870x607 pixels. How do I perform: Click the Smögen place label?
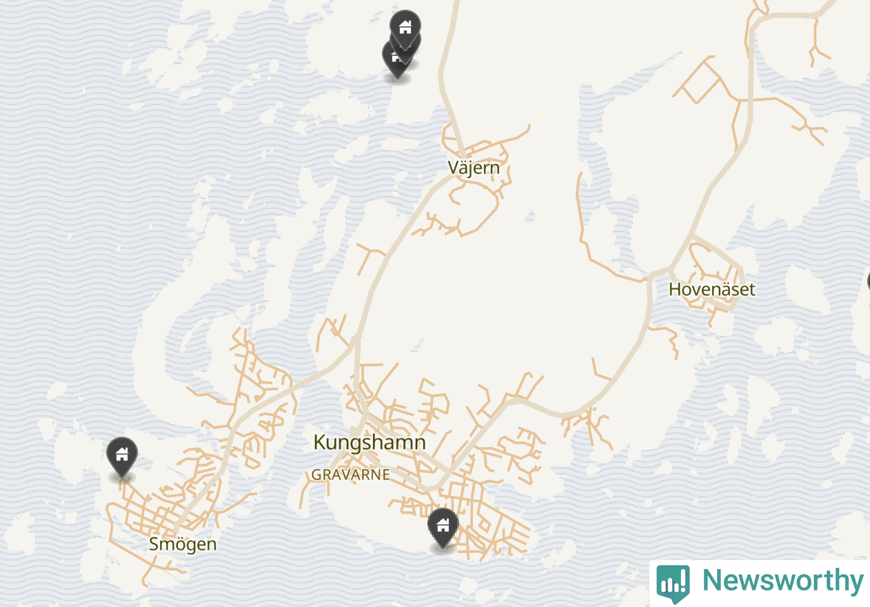[x=183, y=544]
